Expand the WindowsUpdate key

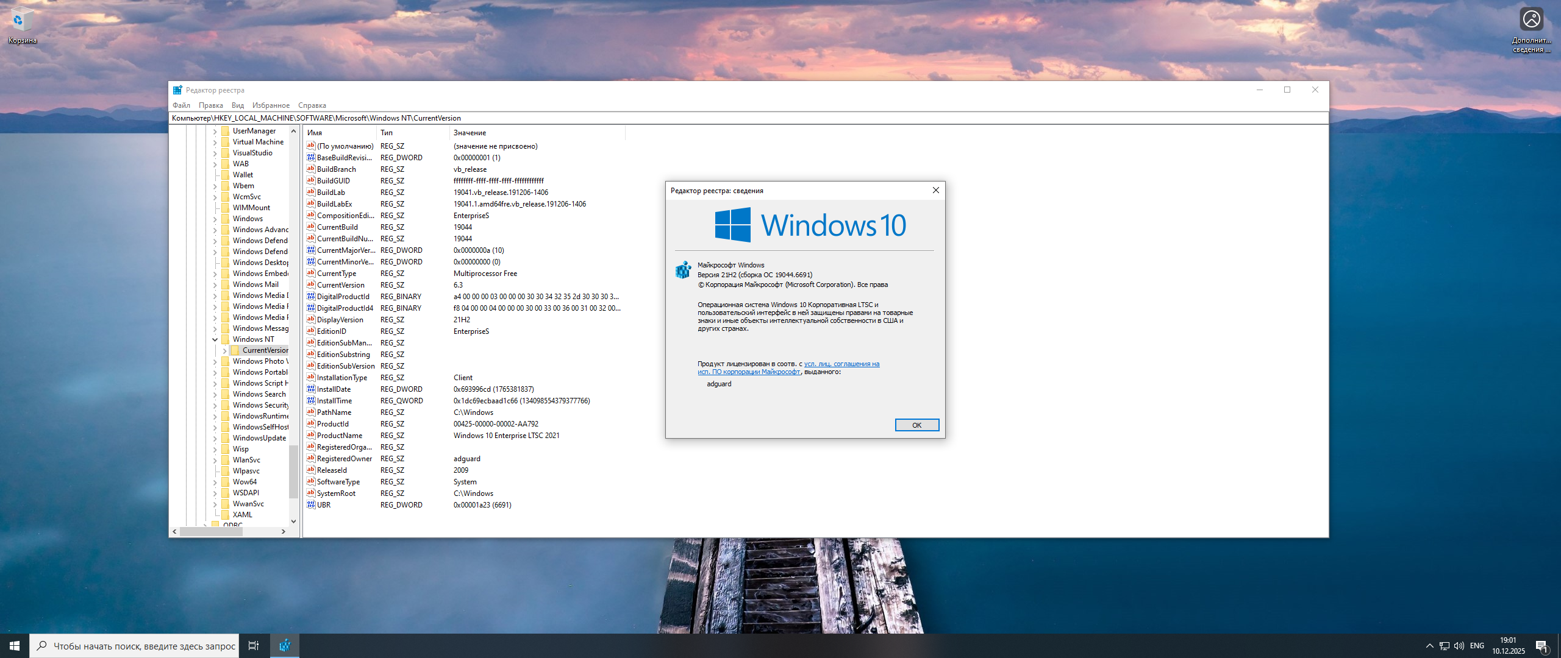215,438
